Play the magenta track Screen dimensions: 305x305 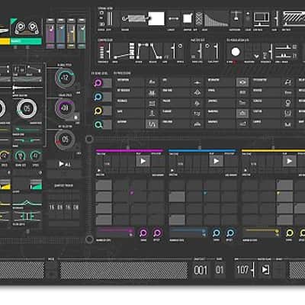[143, 161]
